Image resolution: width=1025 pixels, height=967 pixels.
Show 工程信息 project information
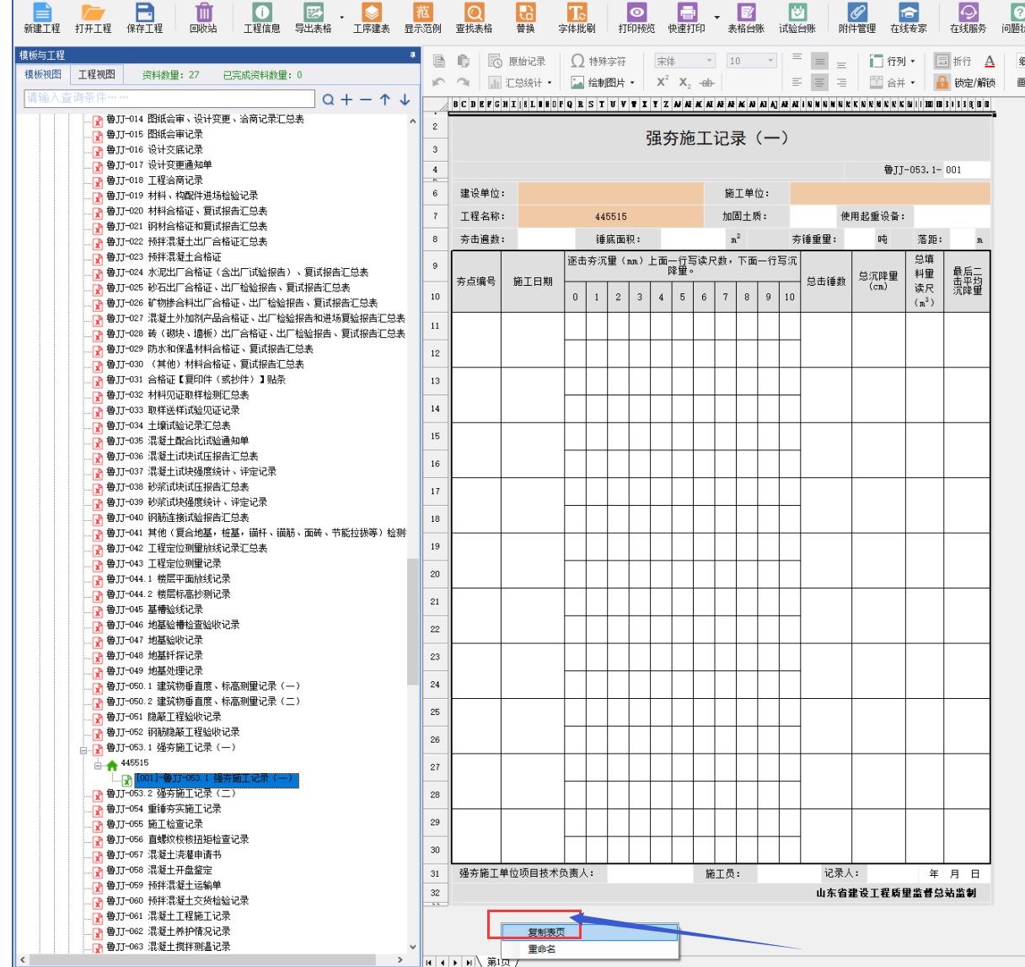(262, 17)
